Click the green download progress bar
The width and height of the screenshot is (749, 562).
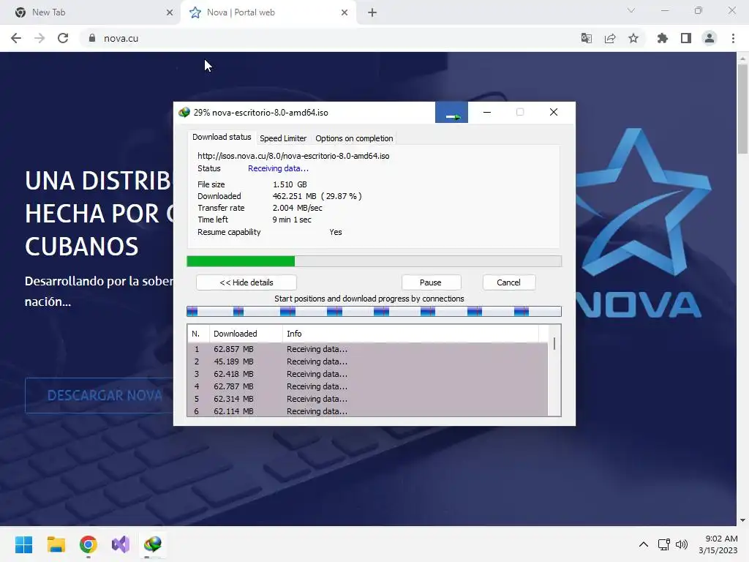click(x=374, y=261)
